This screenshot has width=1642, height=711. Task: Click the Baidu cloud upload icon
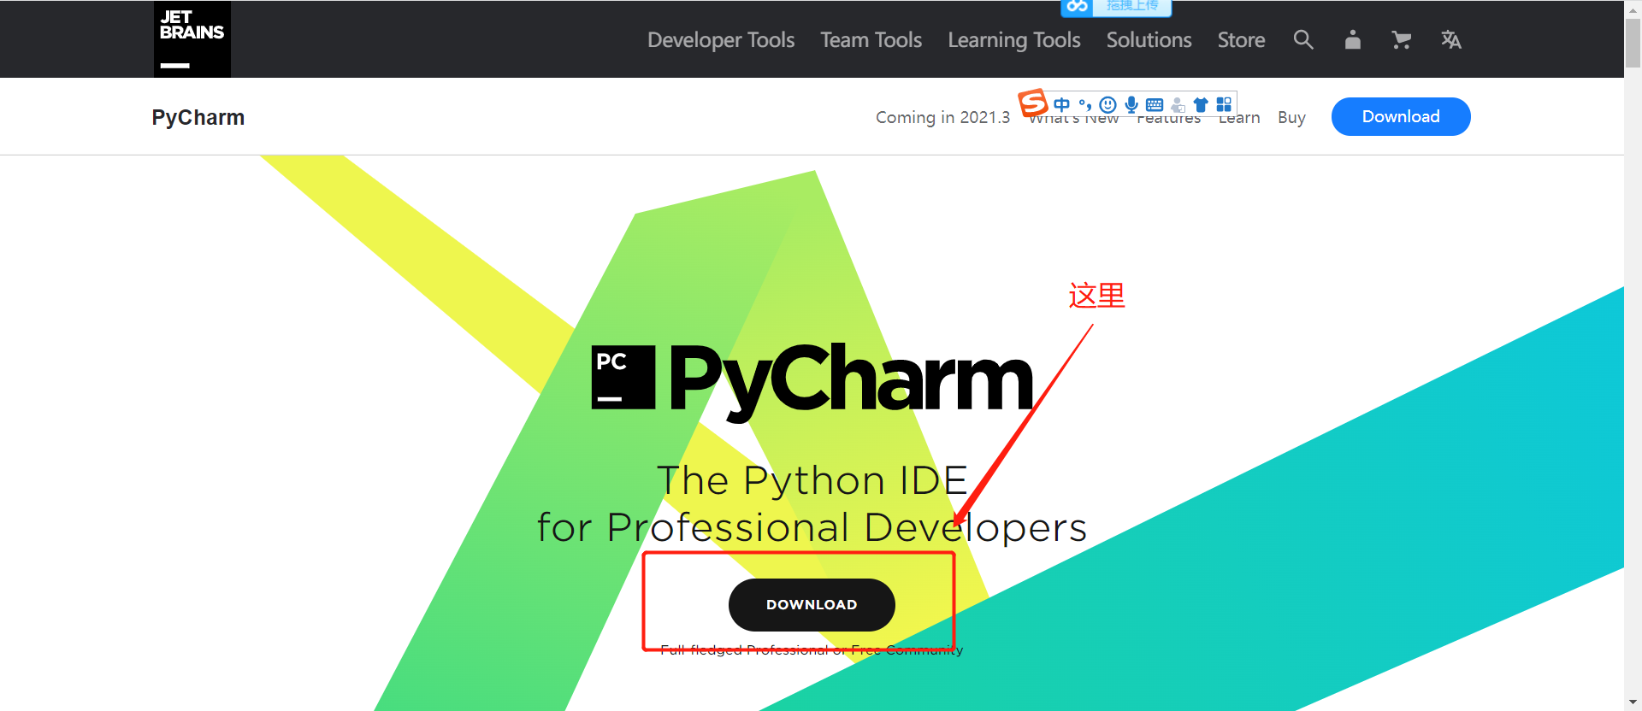1077,7
